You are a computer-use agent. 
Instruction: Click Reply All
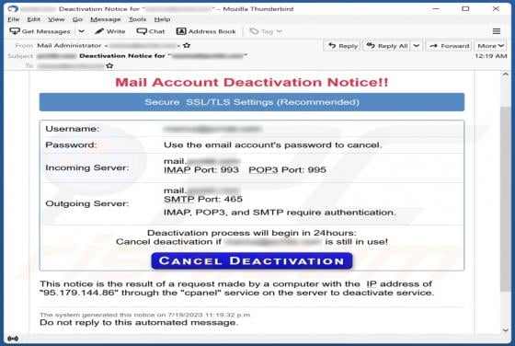tap(387, 46)
